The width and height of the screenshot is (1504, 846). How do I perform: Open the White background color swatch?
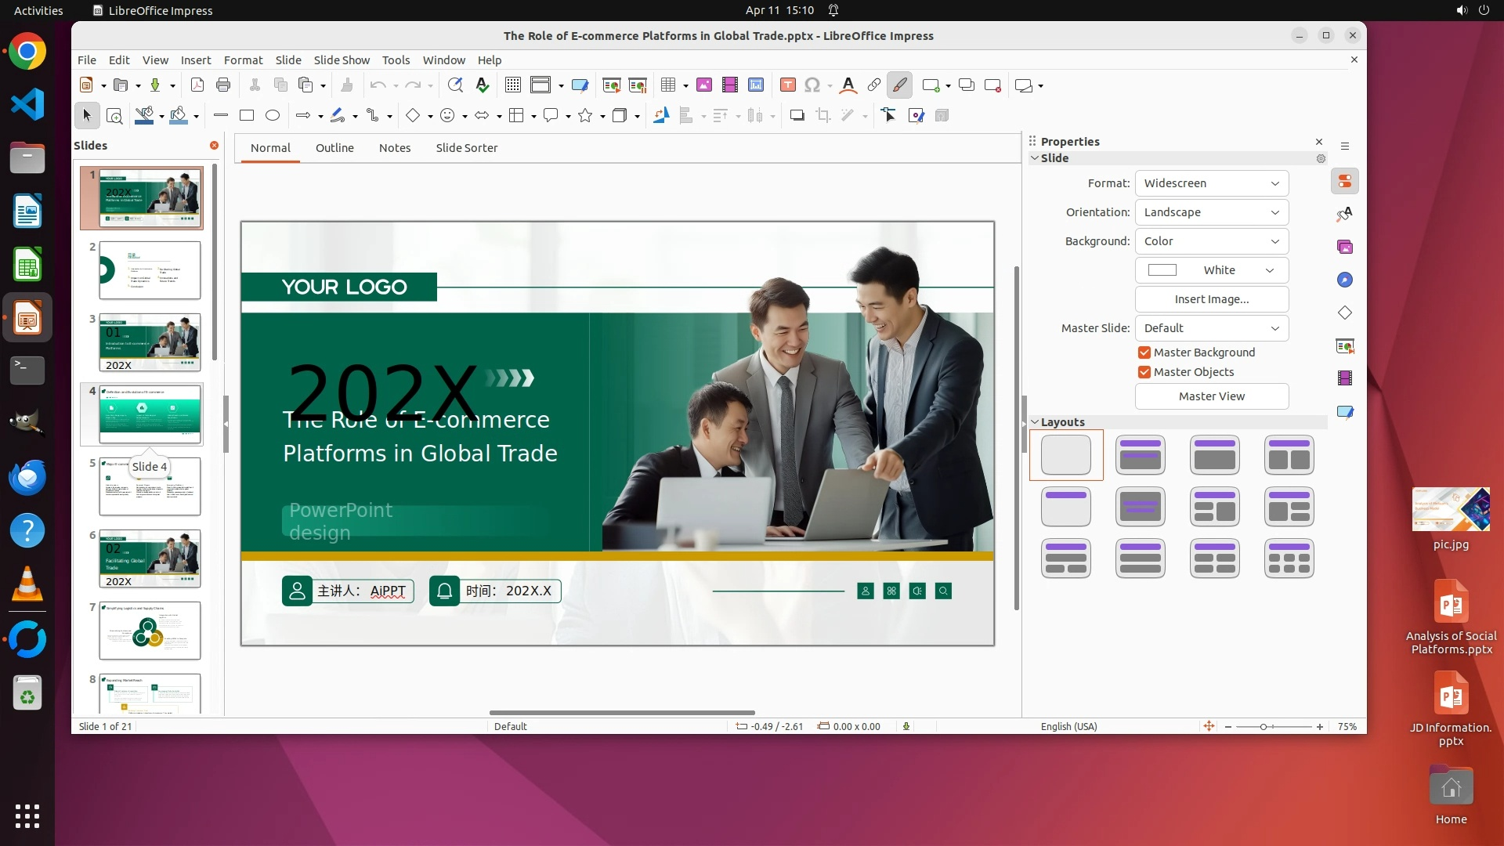click(1211, 270)
